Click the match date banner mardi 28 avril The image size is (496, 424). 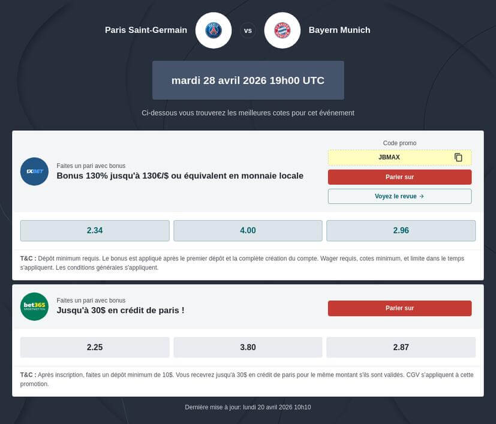click(248, 80)
